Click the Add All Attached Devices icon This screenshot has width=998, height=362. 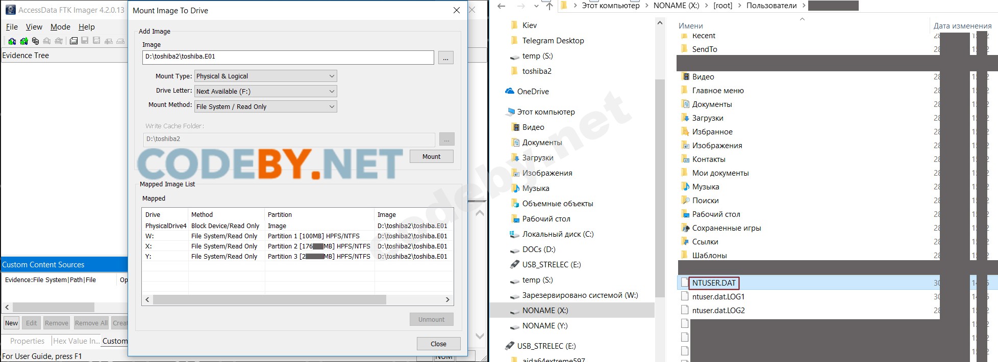pyautogui.click(x=23, y=41)
